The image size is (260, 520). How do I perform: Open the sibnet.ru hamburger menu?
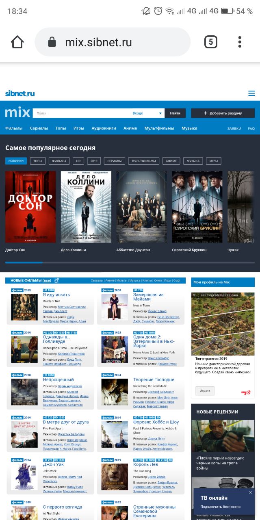[x=251, y=93]
